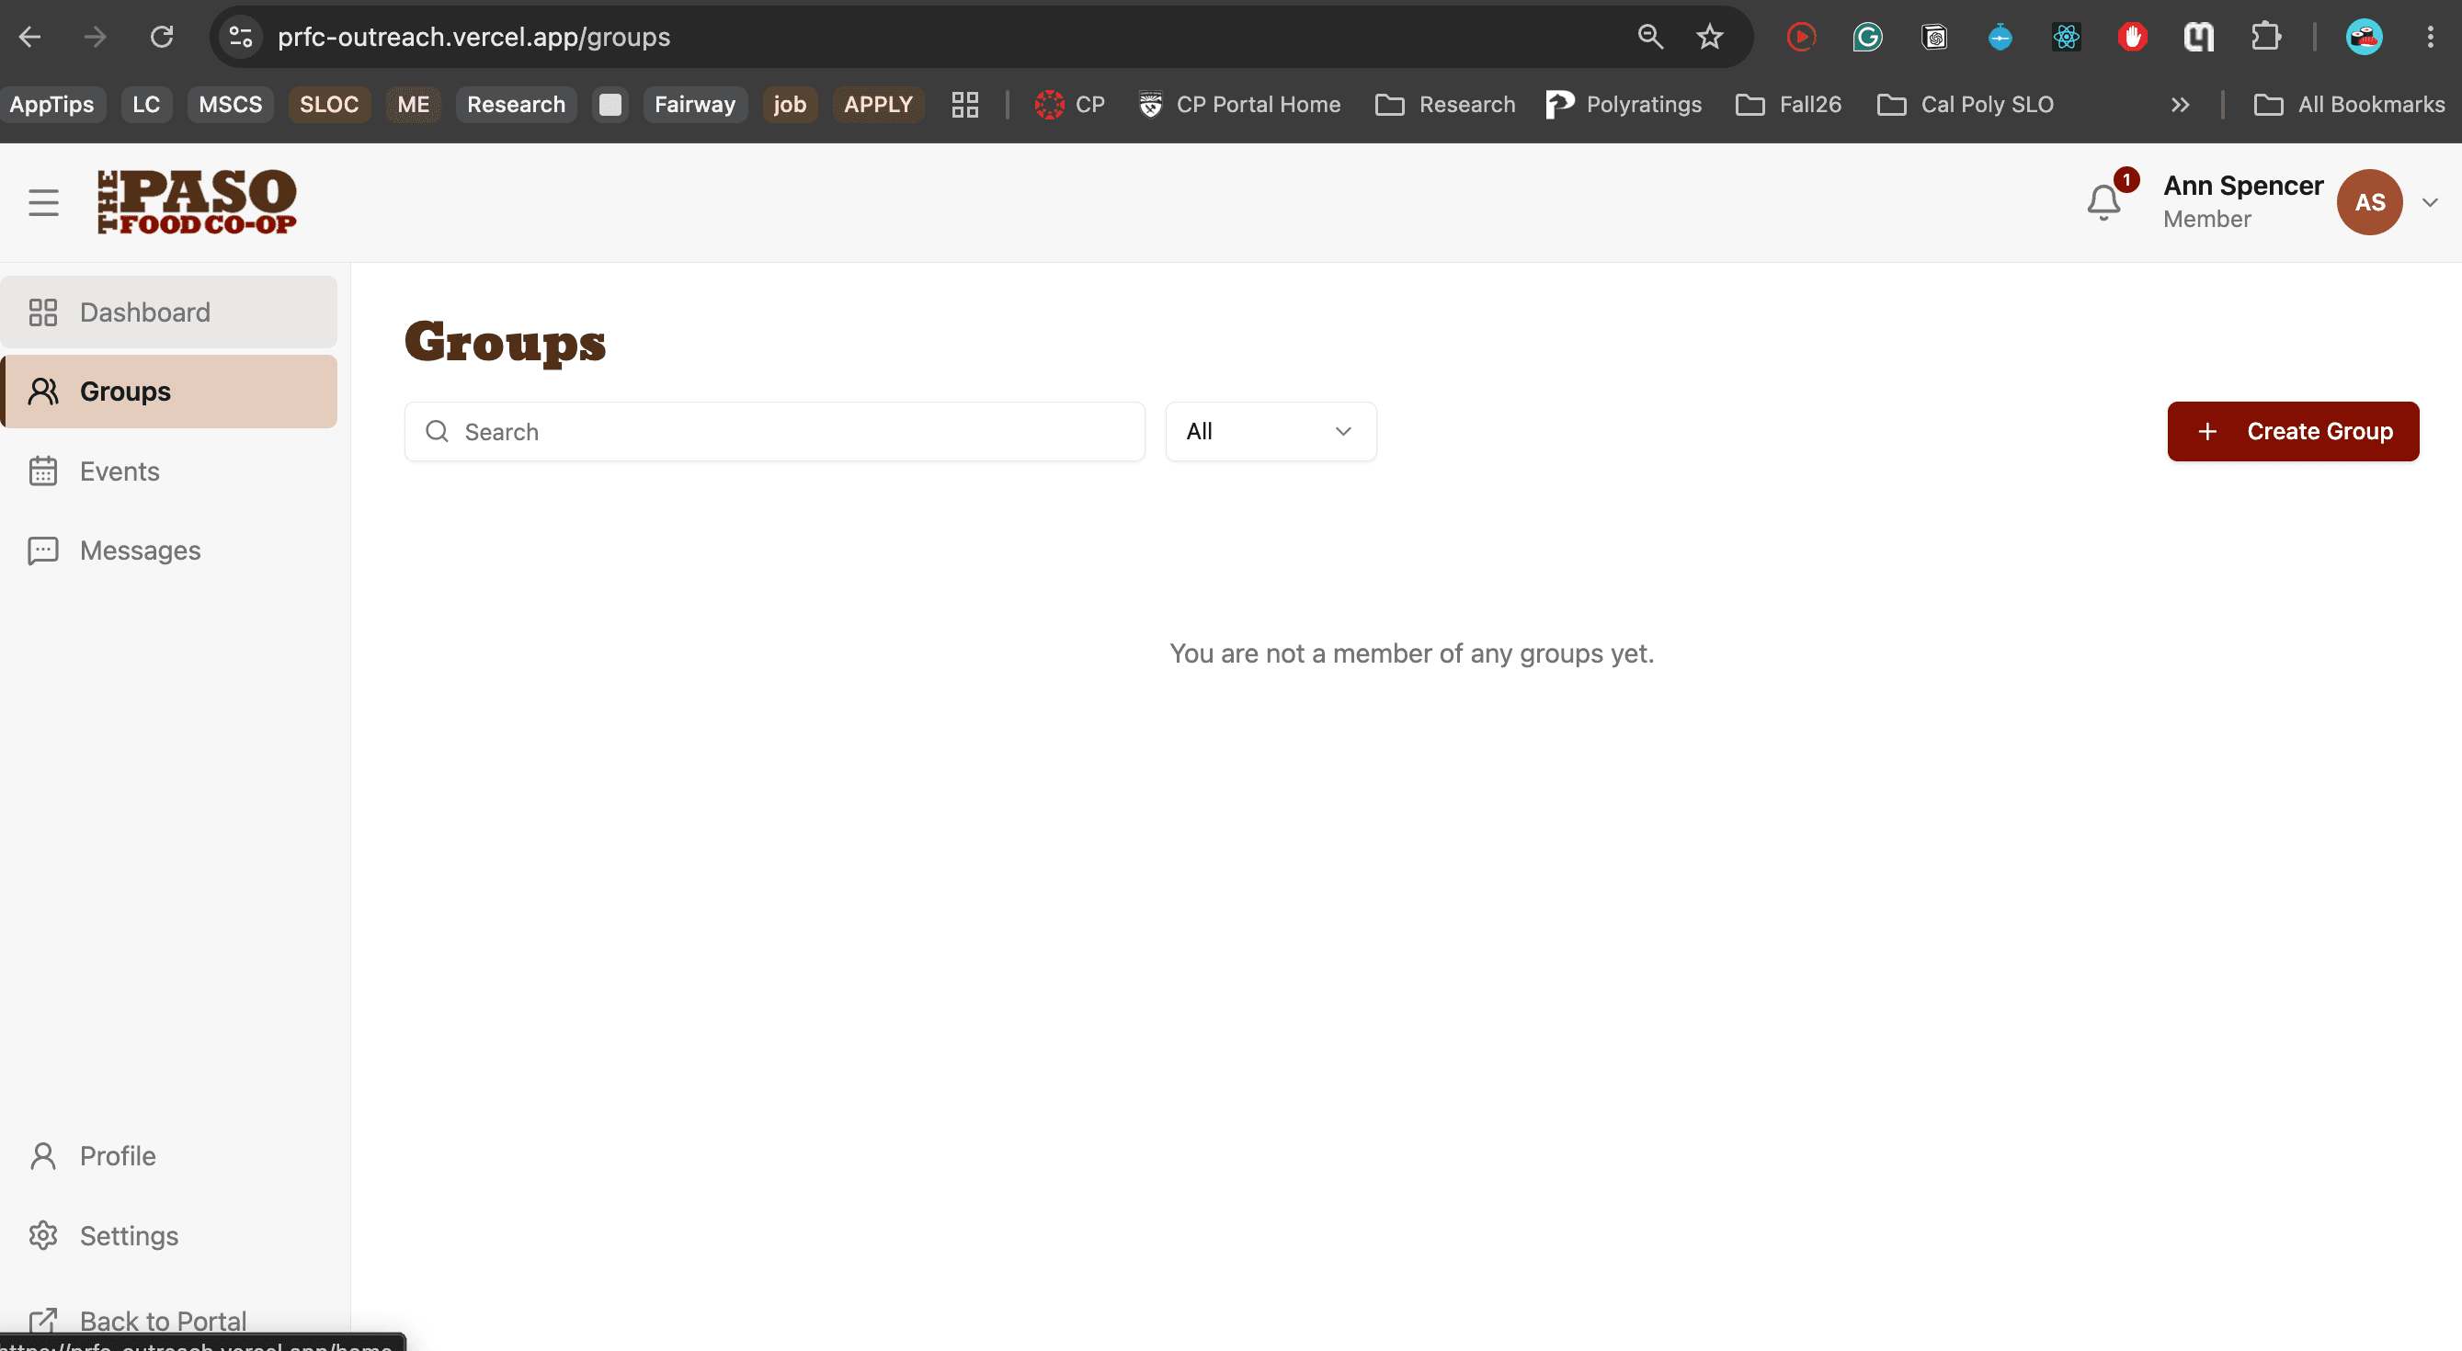Click the Paso Food Co-op logo
This screenshot has height=1351, width=2462.
click(x=197, y=201)
